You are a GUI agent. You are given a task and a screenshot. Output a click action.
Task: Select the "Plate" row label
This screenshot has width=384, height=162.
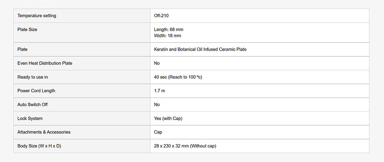pyautogui.click(x=22, y=50)
